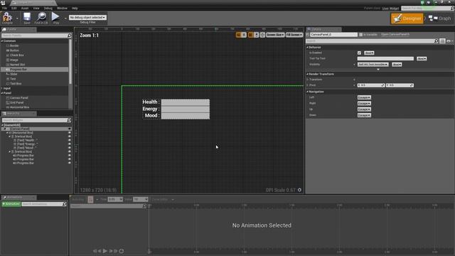
Task: Toggle visibility of Text Health row
Action: [70, 140]
